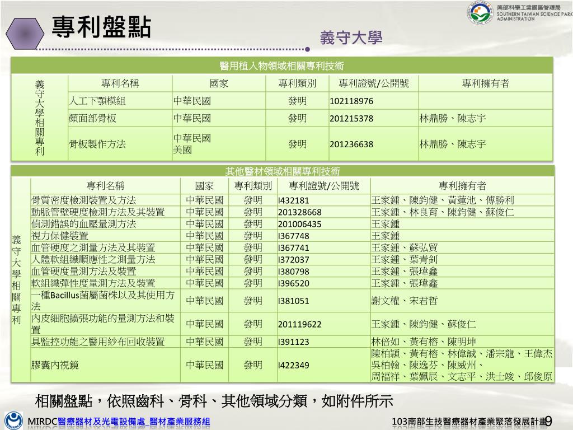
Task: Click 血管硬度量測方法及裝置 patent name
Action: point(84,272)
